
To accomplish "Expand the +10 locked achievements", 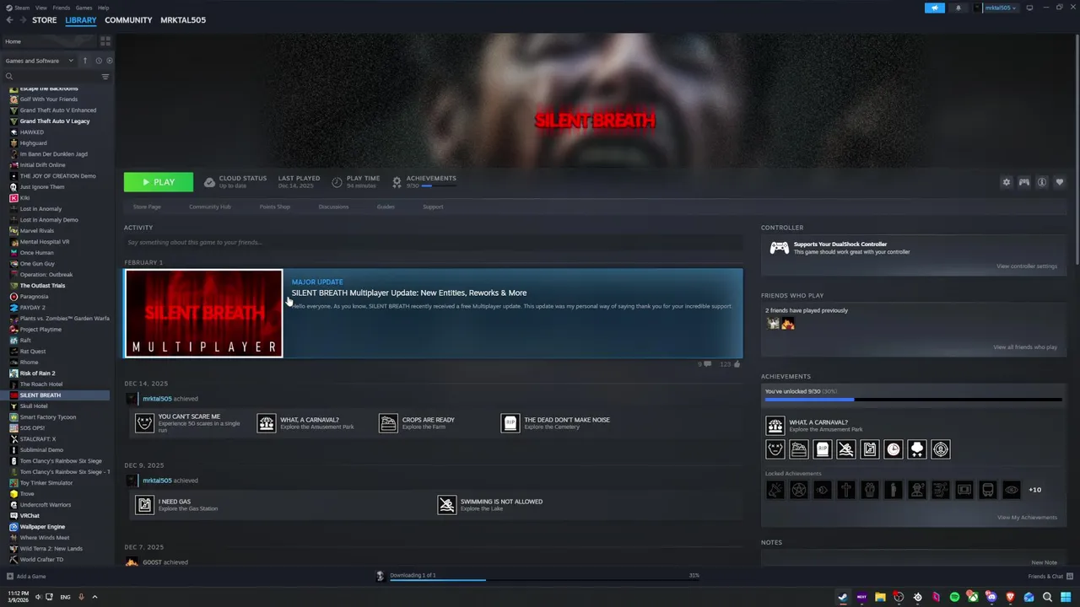I will point(1035,490).
